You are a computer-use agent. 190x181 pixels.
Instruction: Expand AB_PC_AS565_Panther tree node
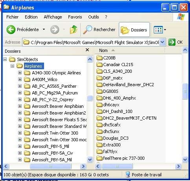click(20, 86)
